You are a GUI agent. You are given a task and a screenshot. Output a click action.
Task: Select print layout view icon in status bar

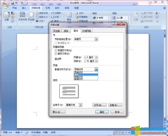pyautogui.click(x=116, y=133)
